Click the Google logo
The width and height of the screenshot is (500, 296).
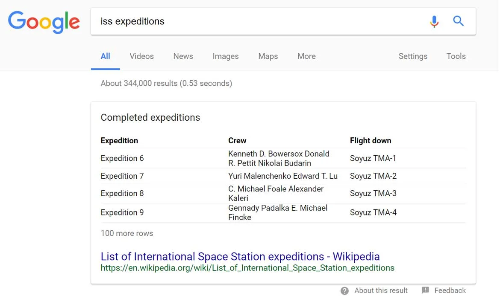(x=44, y=22)
